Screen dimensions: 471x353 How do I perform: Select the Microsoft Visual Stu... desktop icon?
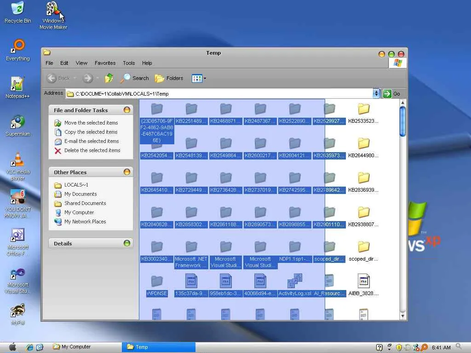coord(18,280)
